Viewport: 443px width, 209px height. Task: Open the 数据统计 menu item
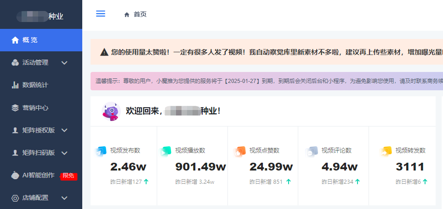tap(35, 85)
